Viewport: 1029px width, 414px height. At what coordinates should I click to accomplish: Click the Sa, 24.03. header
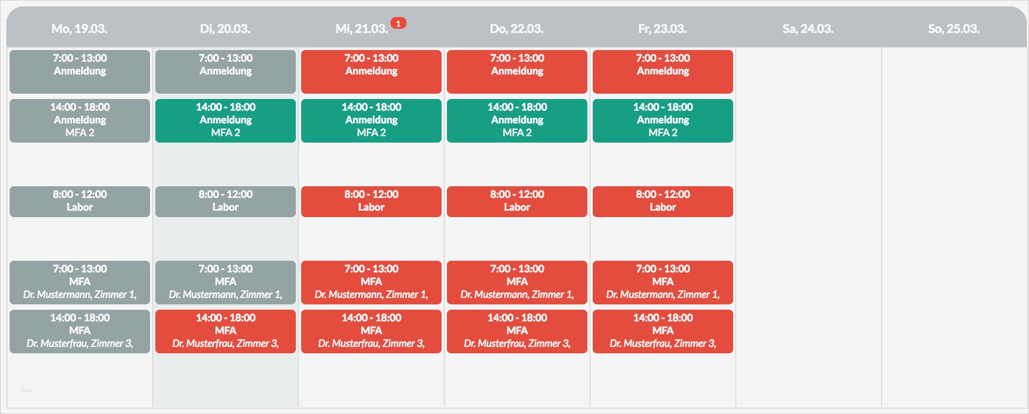pyautogui.click(x=808, y=29)
